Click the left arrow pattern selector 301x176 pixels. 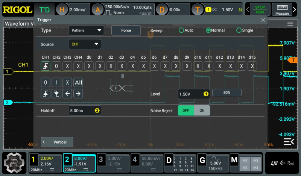[67, 94]
